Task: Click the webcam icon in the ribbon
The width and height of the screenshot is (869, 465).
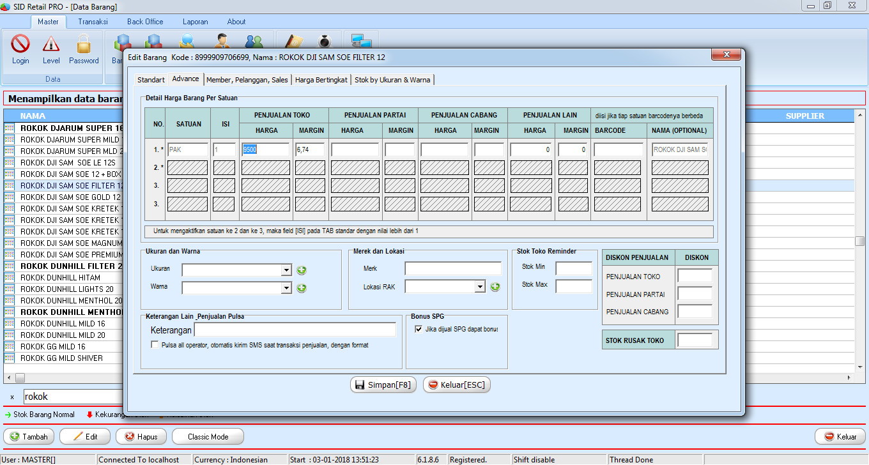Action: pyautogui.click(x=325, y=42)
